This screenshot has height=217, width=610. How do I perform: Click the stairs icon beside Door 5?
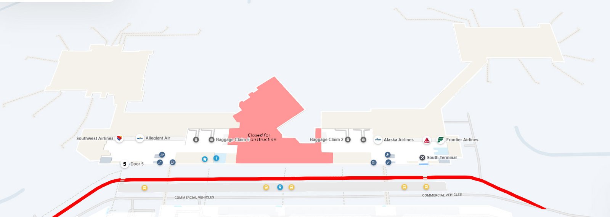click(160, 162)
